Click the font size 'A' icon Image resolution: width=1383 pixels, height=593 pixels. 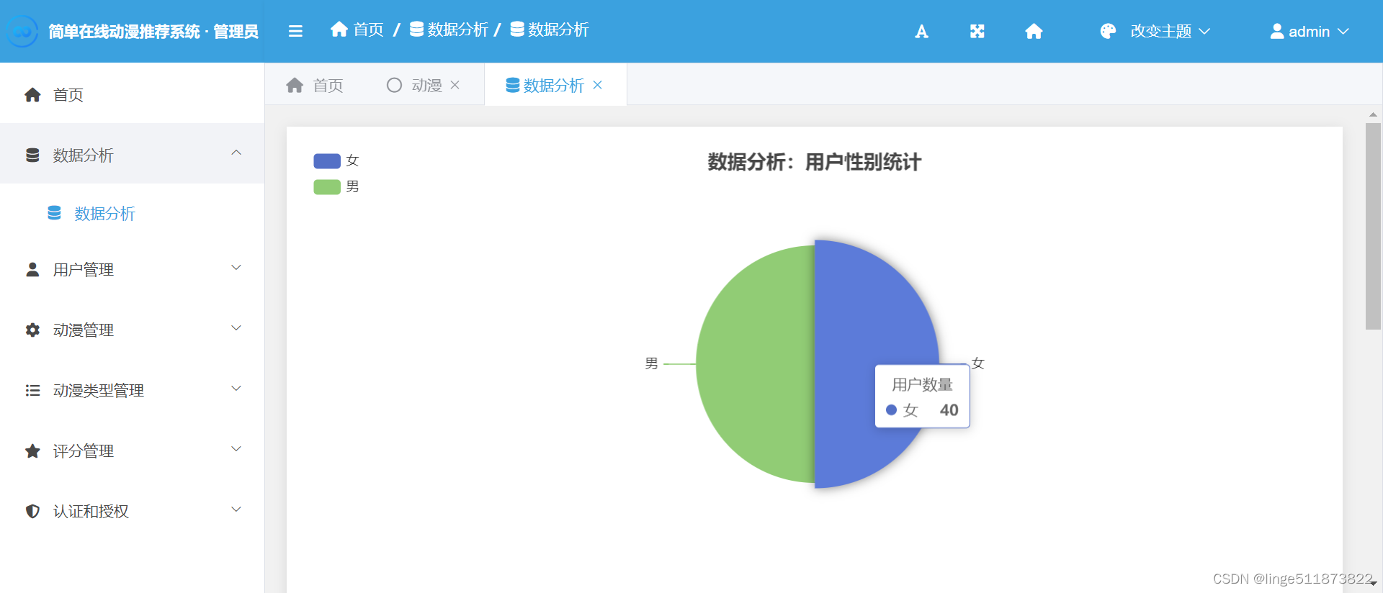(x=921, y=31)
